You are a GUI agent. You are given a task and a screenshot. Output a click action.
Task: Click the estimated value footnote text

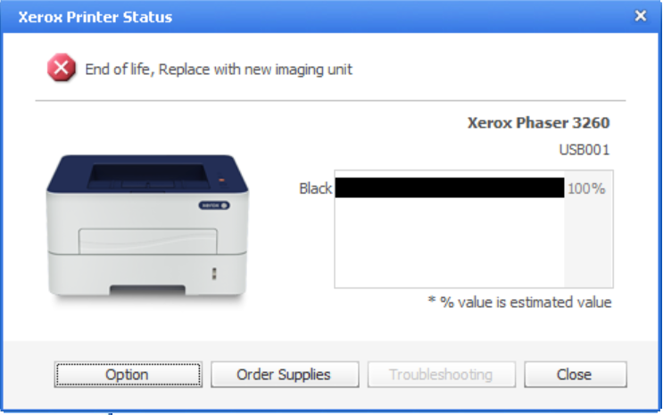pyautogui.click(x=519, y=303)
